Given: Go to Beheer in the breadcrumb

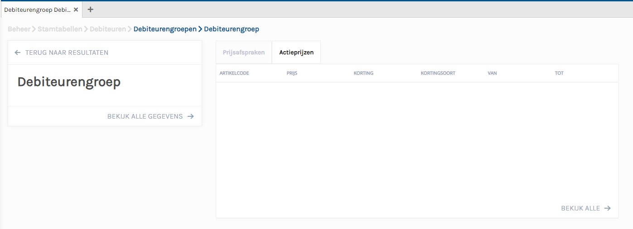Looking at the screenshot, I should (19, 29).
